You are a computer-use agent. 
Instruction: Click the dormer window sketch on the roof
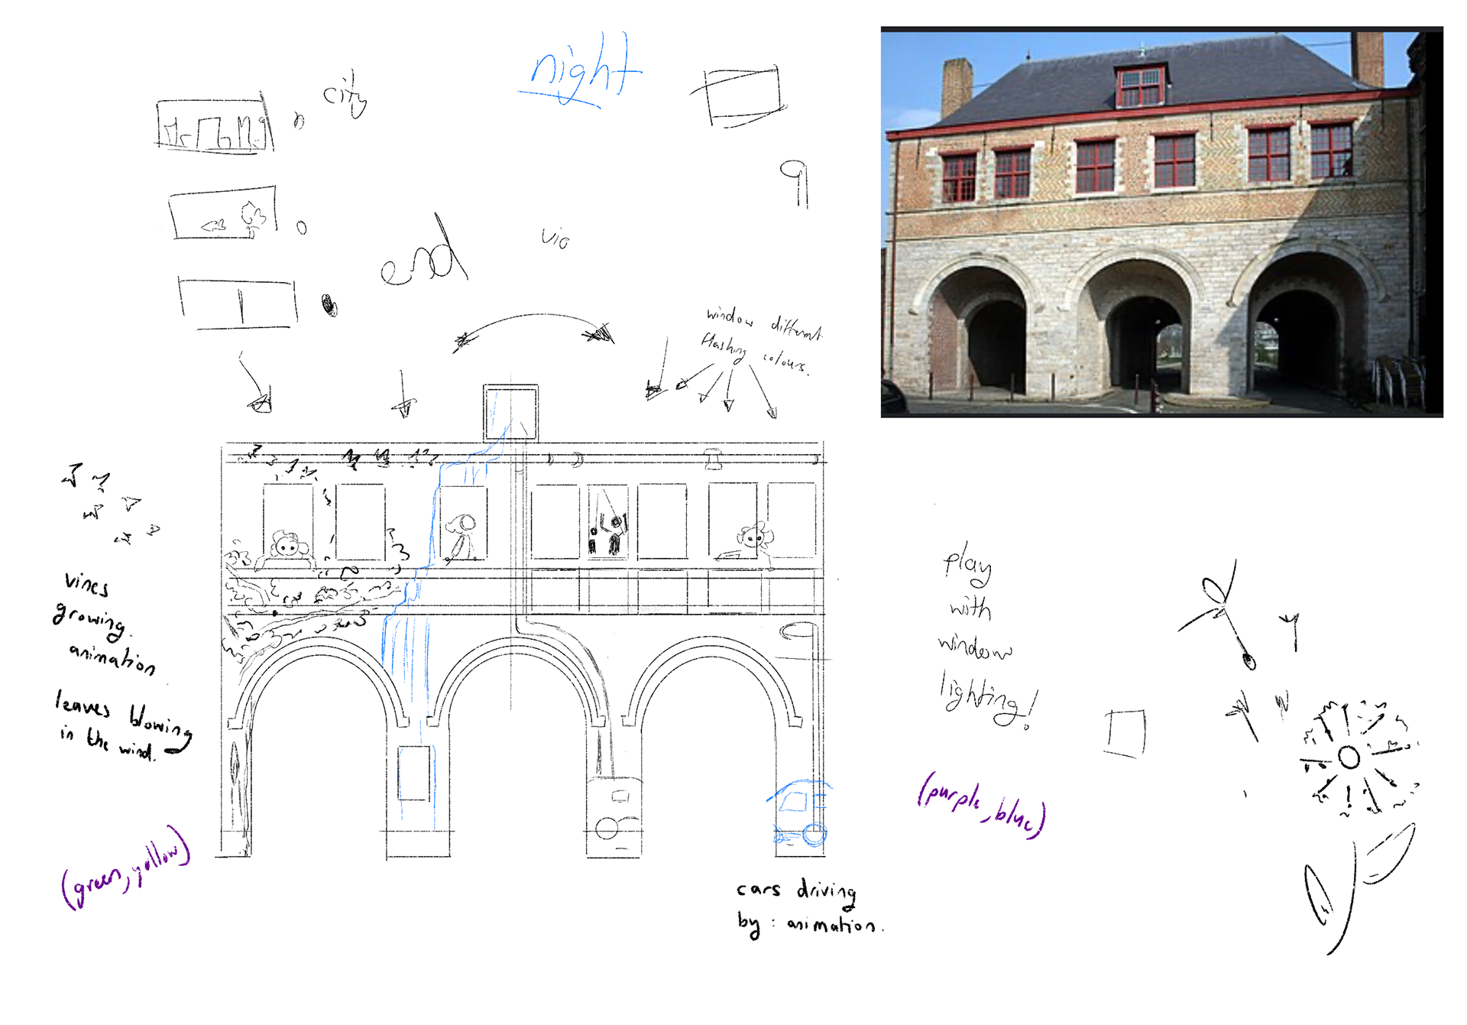510,413
